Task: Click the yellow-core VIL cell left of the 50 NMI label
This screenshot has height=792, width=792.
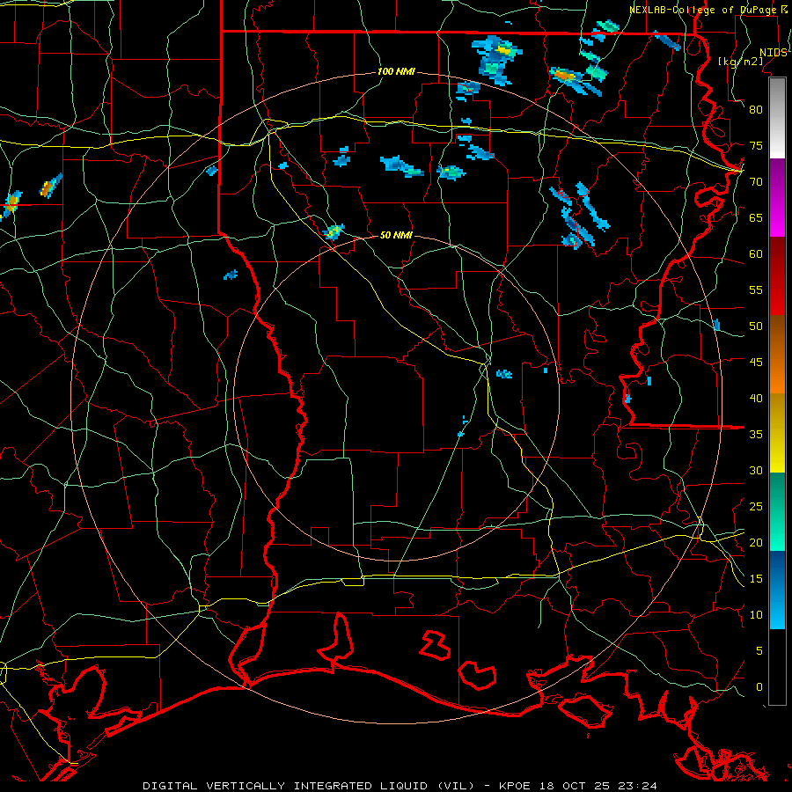Action: (334, 231)
